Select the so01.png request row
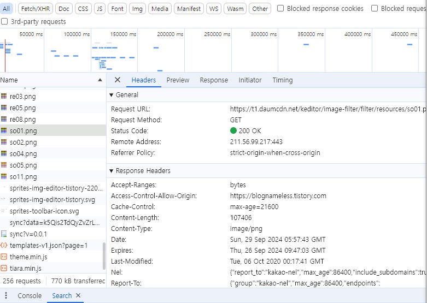Viewport: 427px width, 303px height. [x=53, y=130]
